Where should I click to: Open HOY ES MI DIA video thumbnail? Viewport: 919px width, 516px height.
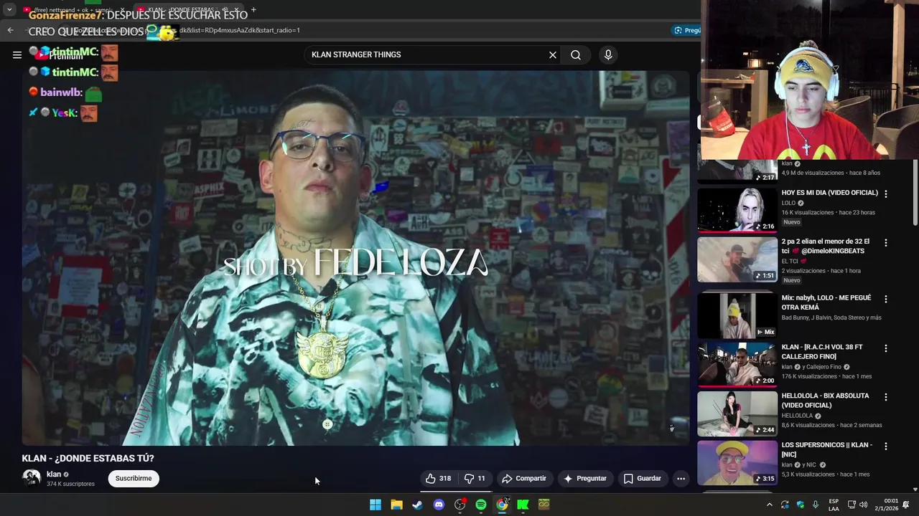tap(737, 210)
